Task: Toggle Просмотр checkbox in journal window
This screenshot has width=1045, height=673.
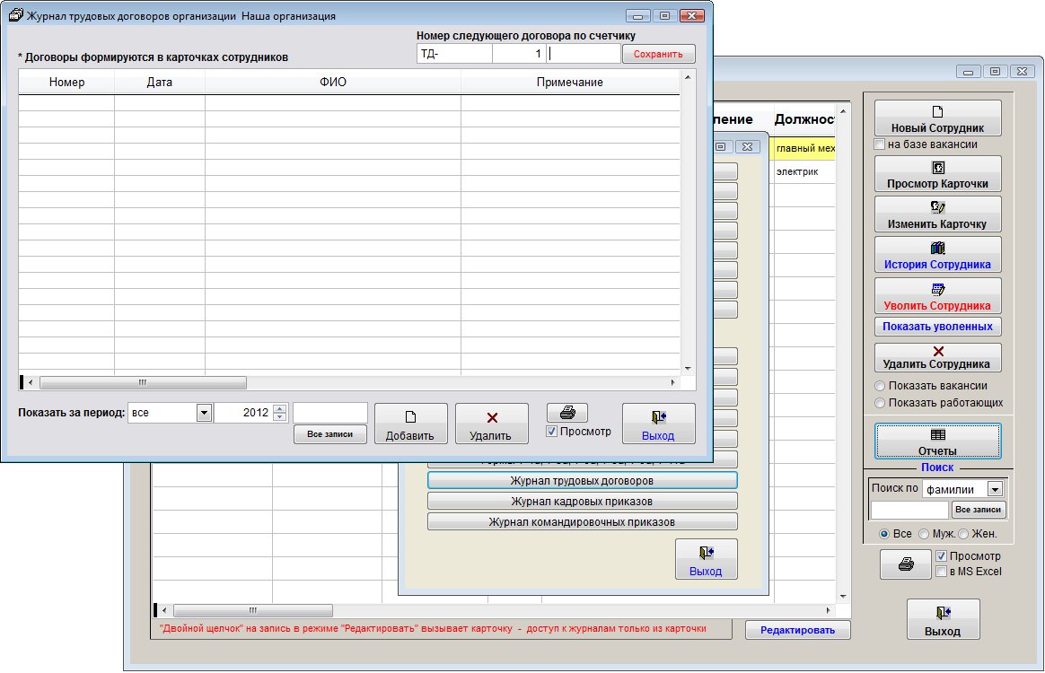Action: coord(551,431)
